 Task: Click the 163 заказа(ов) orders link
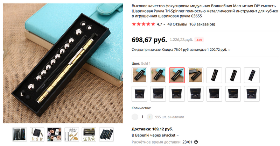202,24
